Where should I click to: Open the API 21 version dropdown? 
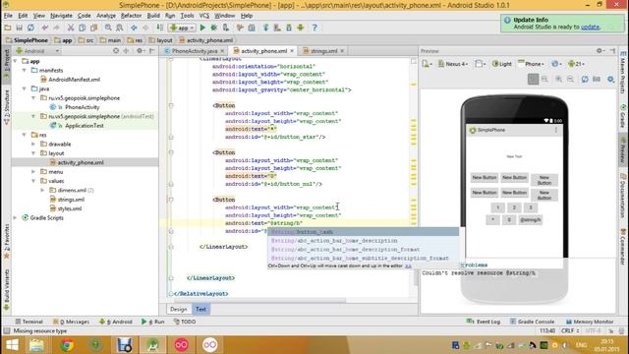point(576,64)
